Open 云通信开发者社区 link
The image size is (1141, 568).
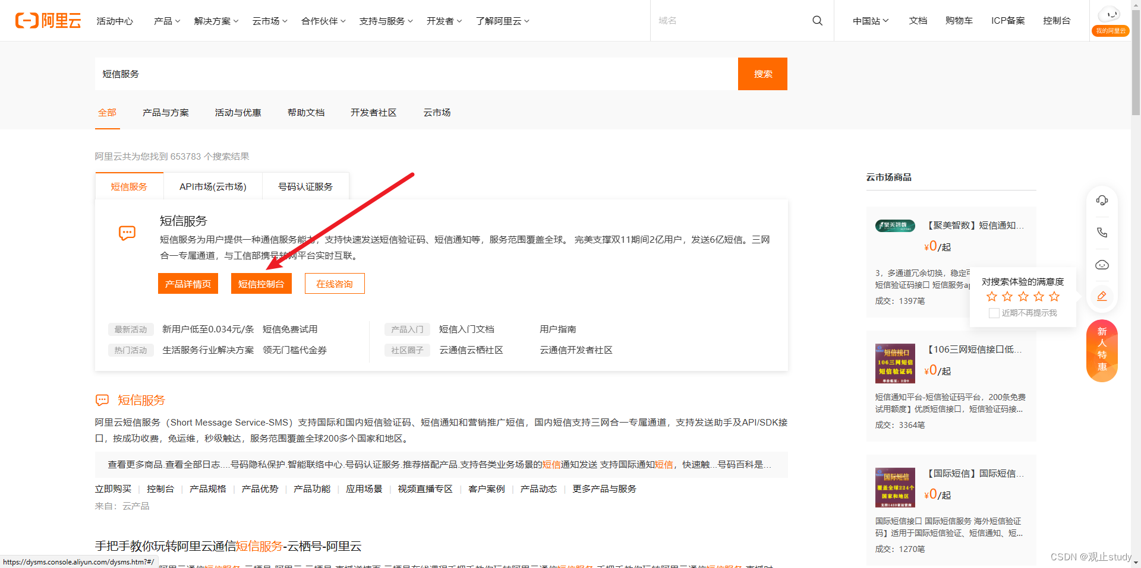[576, 350]
